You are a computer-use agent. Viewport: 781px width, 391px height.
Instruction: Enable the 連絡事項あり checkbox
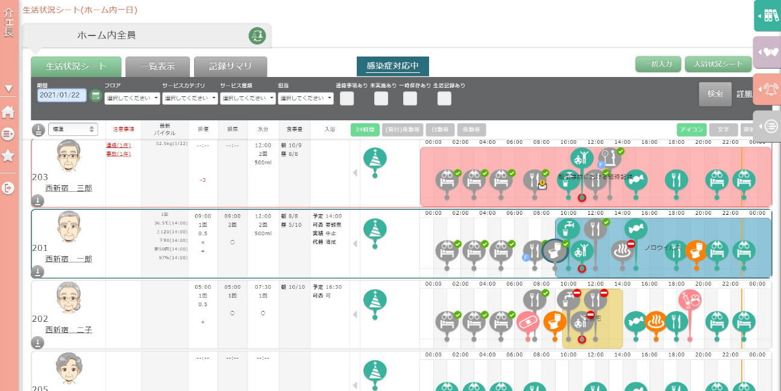[347, 99]
